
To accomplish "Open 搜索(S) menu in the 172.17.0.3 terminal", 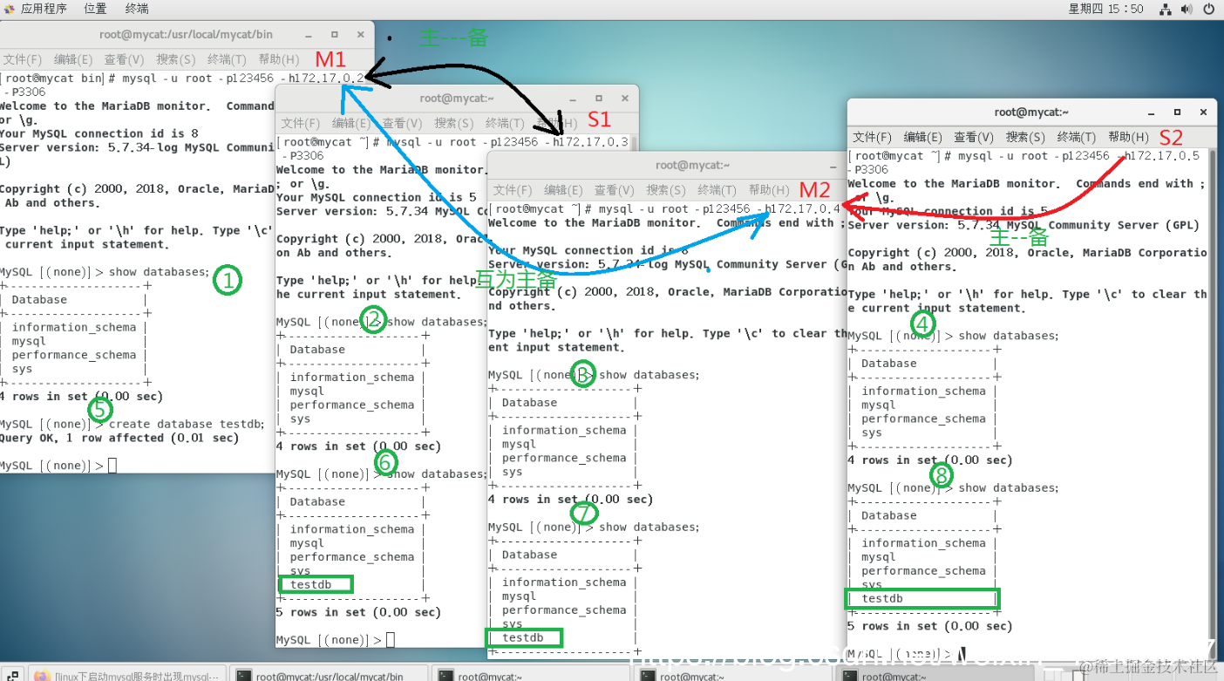I will click(453, 123).
